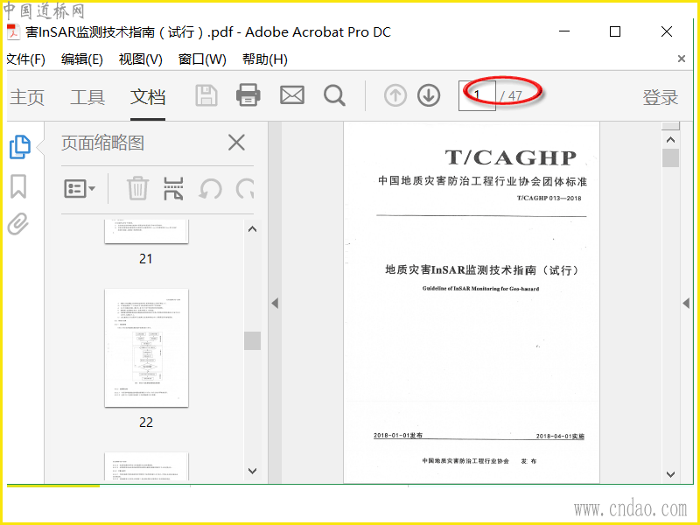This screenshot has height=525, width=700.
Task: Click document scrollbar up arrow
Action: tap(670, 140)
